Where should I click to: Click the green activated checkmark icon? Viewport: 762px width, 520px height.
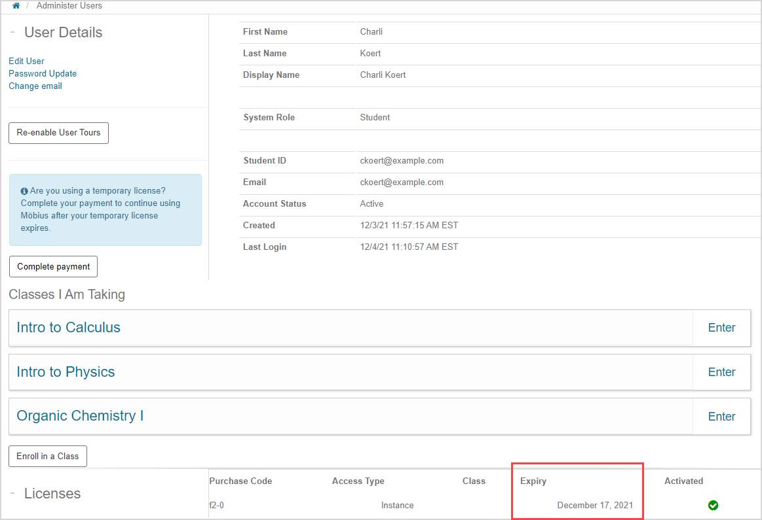pos(714,505)
